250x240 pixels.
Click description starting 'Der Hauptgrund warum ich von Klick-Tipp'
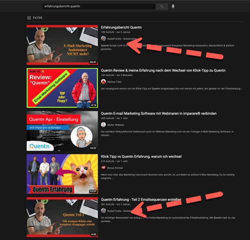tap(171, 89)
